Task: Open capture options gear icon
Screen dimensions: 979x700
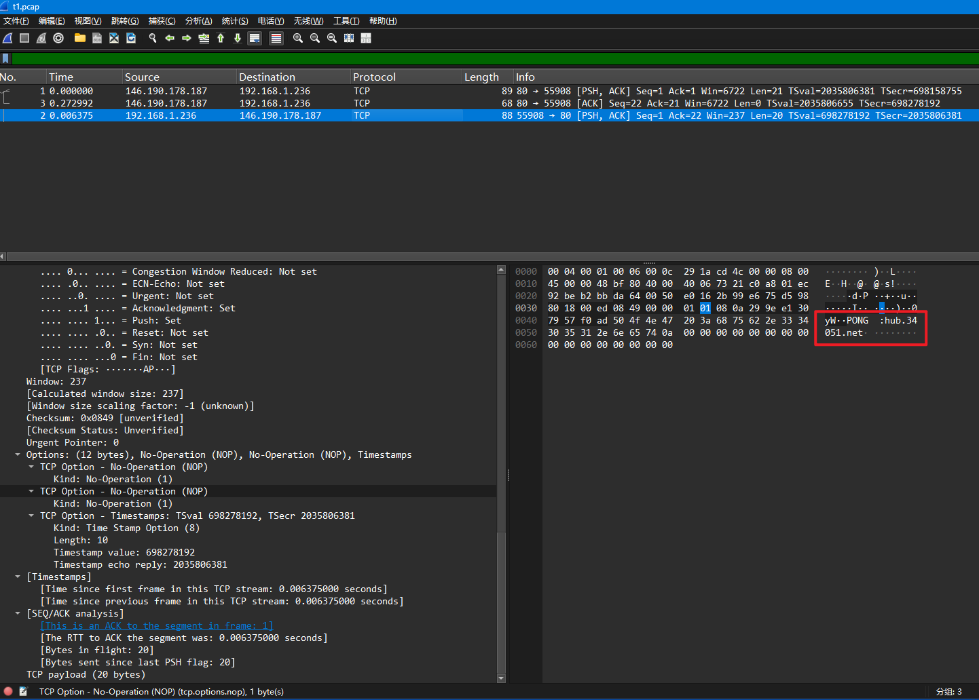Action: 58,38
